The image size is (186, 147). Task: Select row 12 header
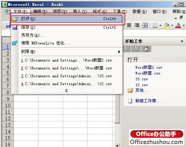[x=8, y=118]
